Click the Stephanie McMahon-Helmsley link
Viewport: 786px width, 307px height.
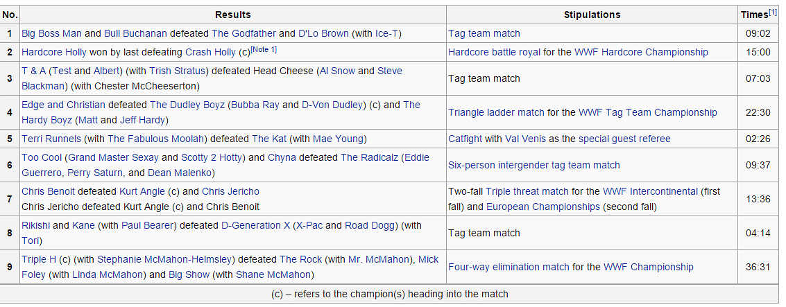(x=166, y=259)
